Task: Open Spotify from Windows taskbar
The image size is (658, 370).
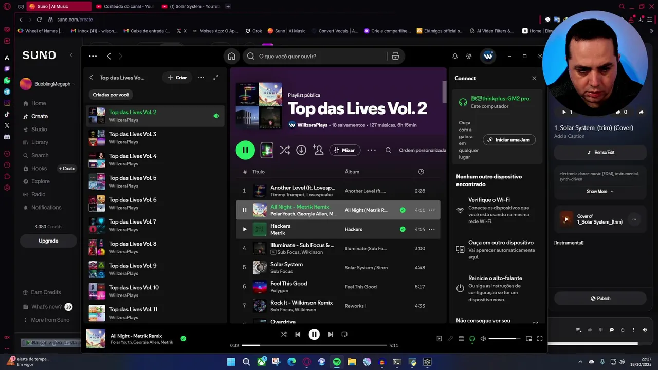Action: click(337, 362)
